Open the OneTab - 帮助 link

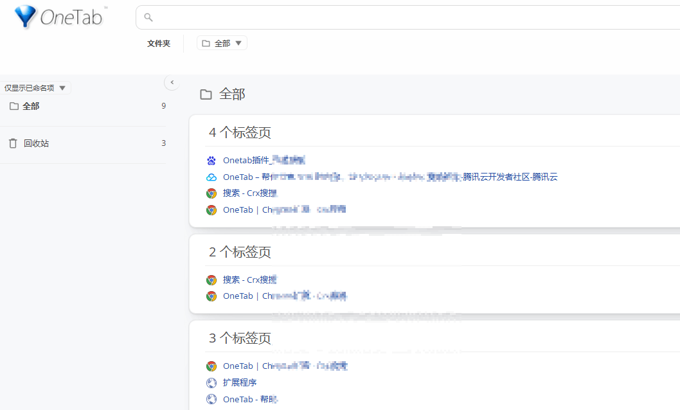click(x=250, y=399)
